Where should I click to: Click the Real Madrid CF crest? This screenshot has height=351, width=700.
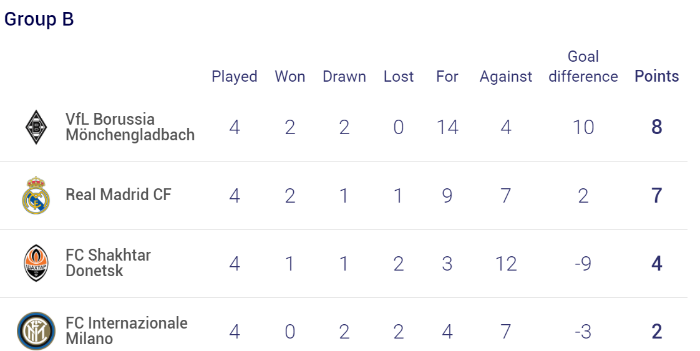[36, 195]
